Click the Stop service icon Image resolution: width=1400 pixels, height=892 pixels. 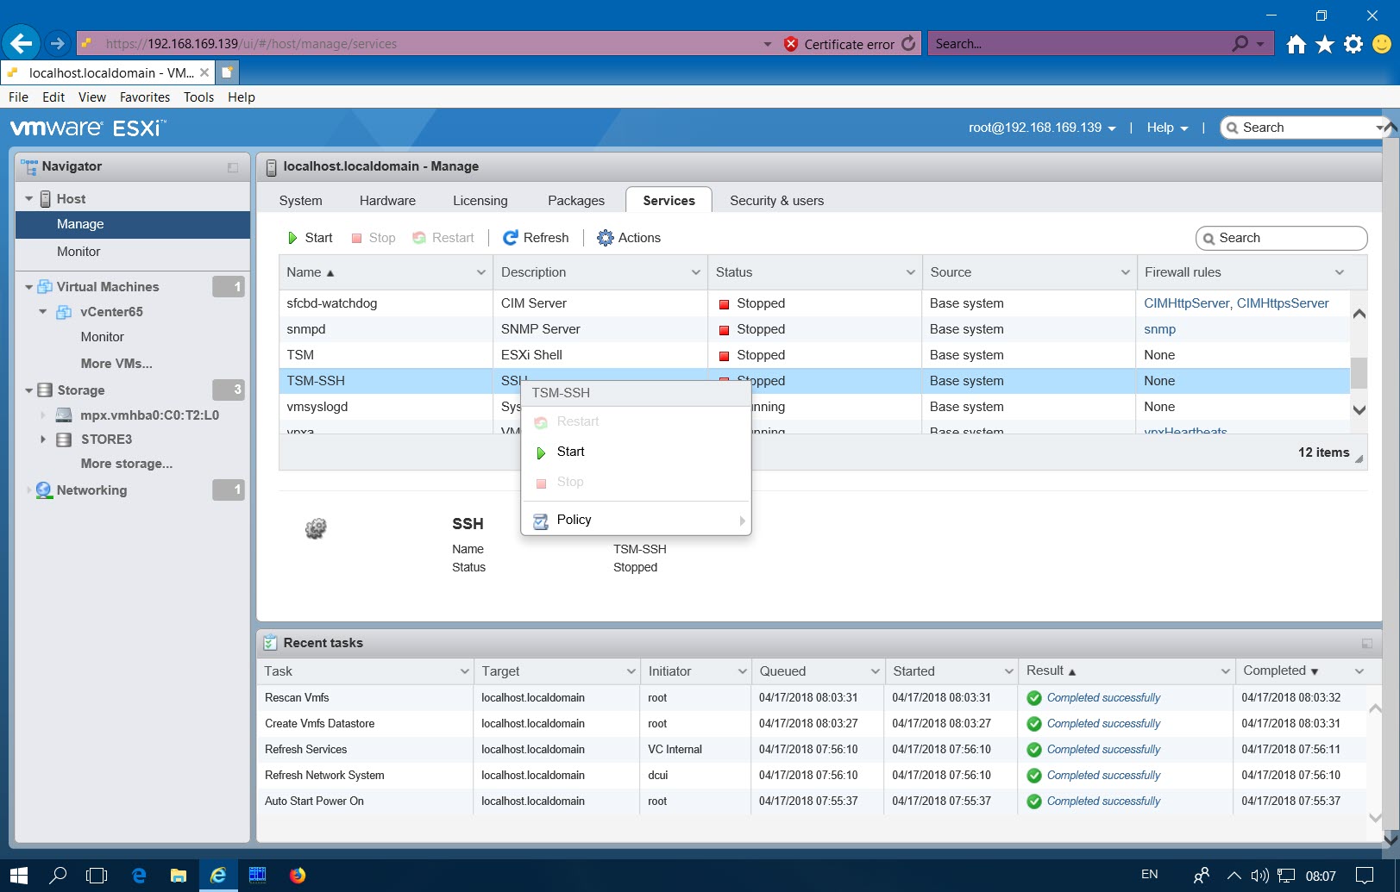(355, 237)
